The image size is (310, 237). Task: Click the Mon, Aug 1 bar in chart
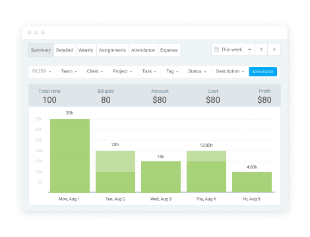coord(70,156)
